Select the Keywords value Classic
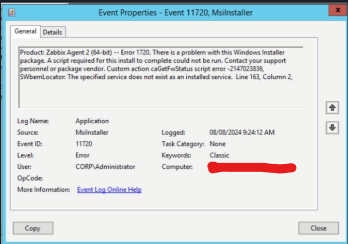Screen dimensions: 348x244 (219, 155)
